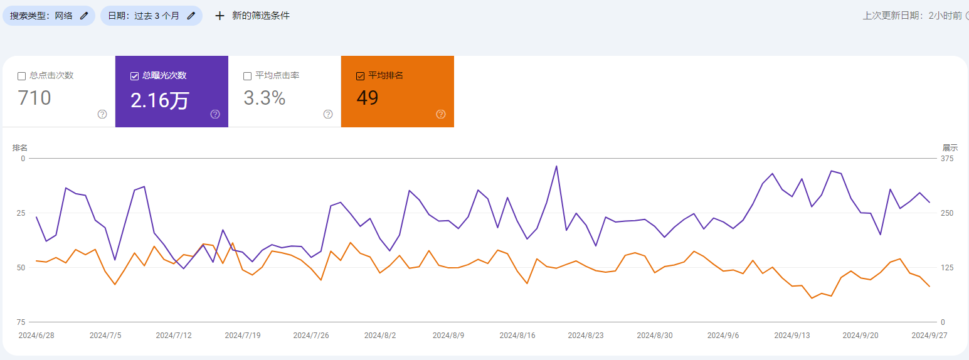Open help icon in 平均点击率 card
Screen dimensions: 969x360
pos(328,114)
